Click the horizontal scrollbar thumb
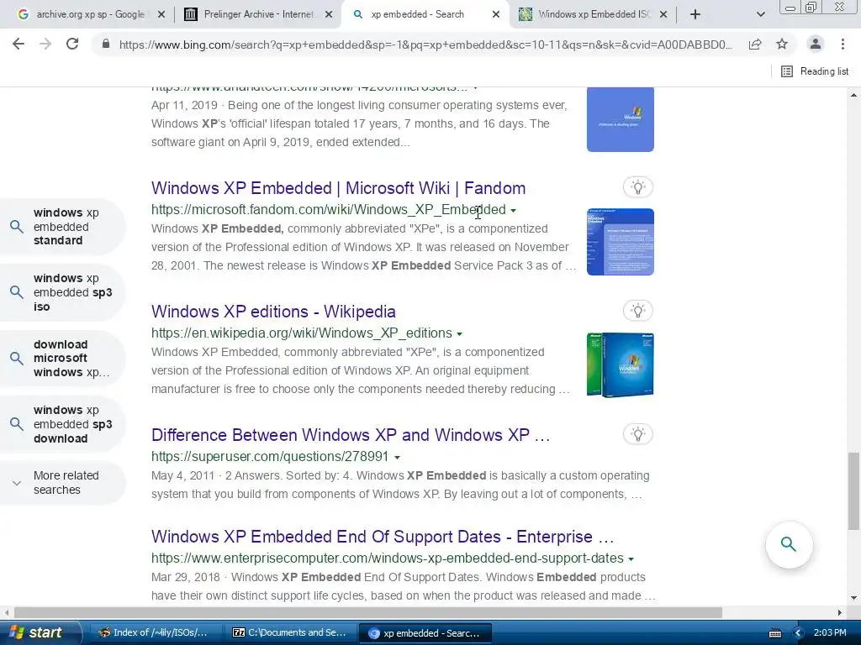This screenshot has height=645, width=861. (368, 612)
